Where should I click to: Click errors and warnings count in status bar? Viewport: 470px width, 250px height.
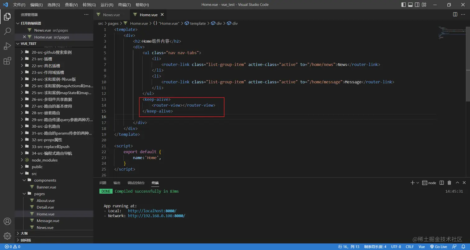tap(12, 247)
